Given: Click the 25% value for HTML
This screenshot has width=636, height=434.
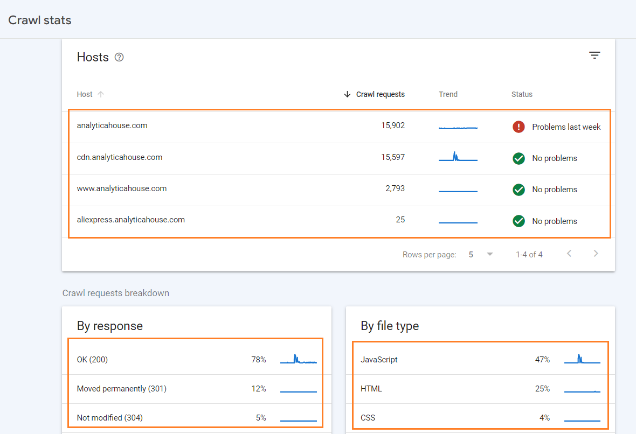Looking at the screenshot, I should [542, 389].
